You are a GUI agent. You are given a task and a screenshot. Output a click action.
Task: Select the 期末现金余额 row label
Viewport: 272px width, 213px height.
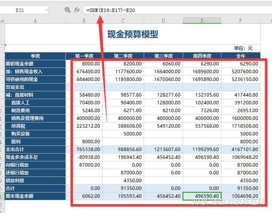[x=35, y=196]
